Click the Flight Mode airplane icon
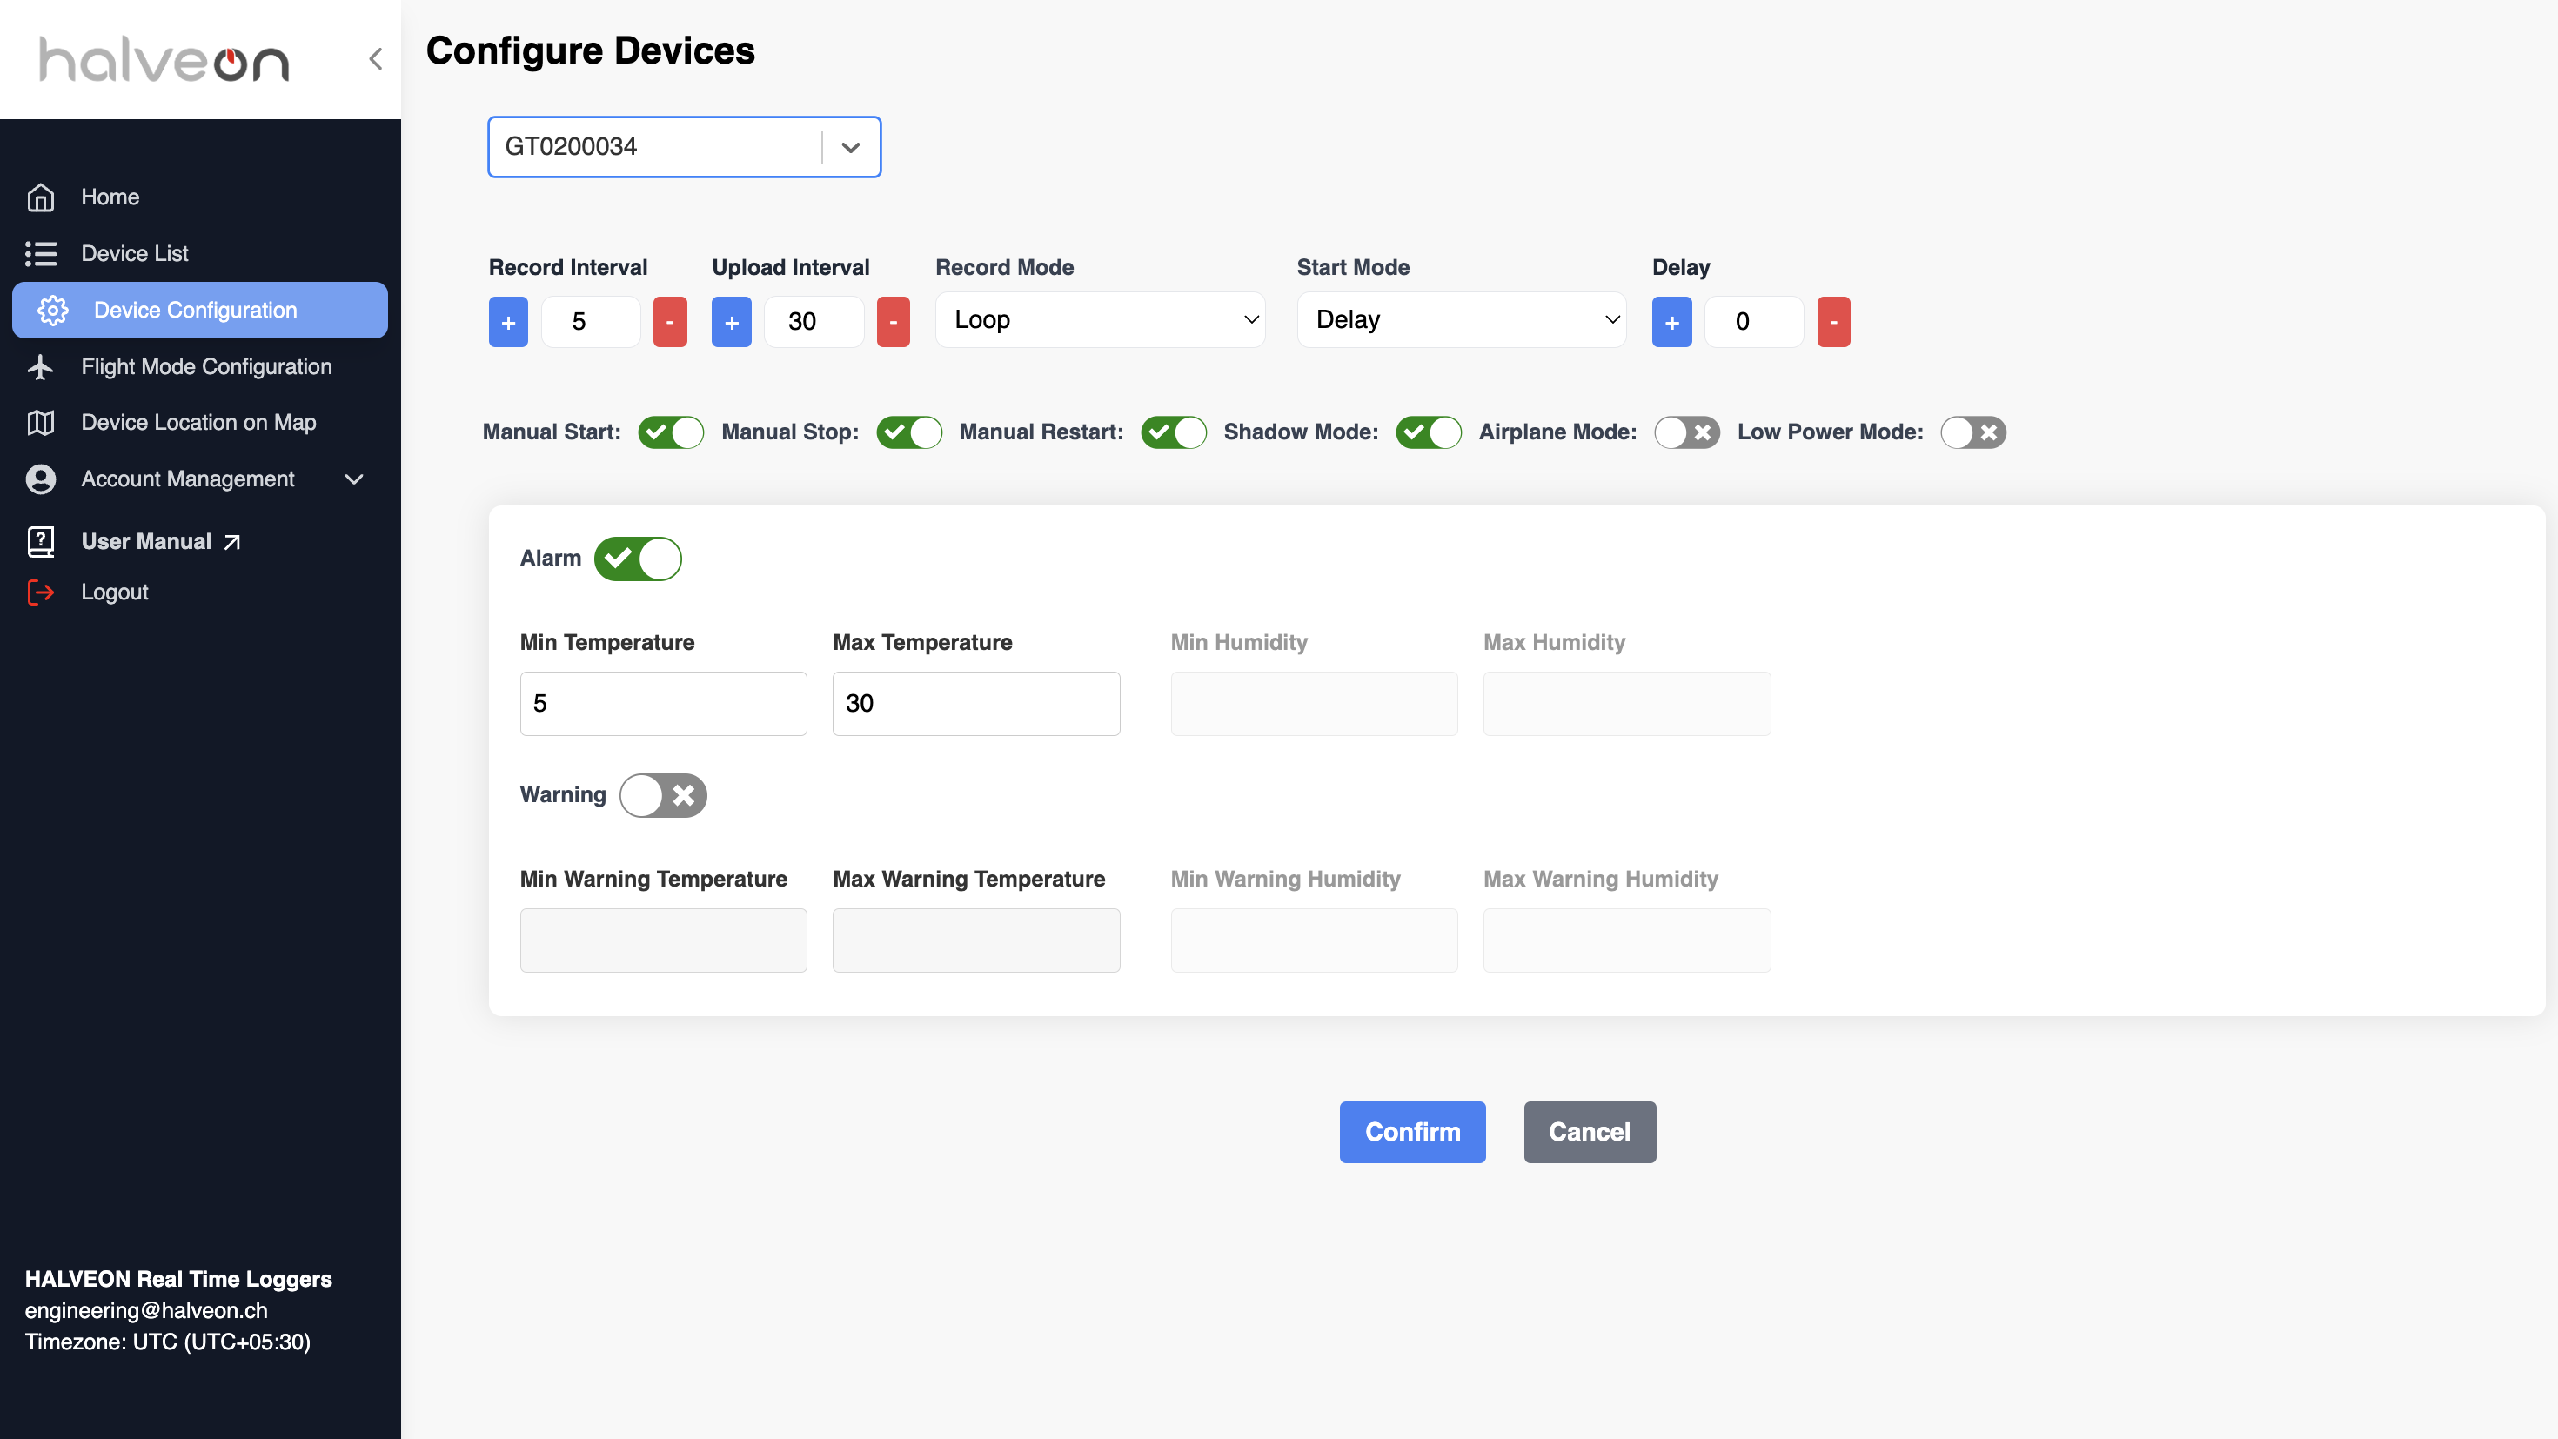 click(41, 366)
